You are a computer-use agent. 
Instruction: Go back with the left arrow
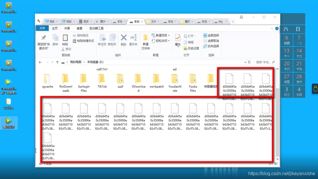click(40, 62)
